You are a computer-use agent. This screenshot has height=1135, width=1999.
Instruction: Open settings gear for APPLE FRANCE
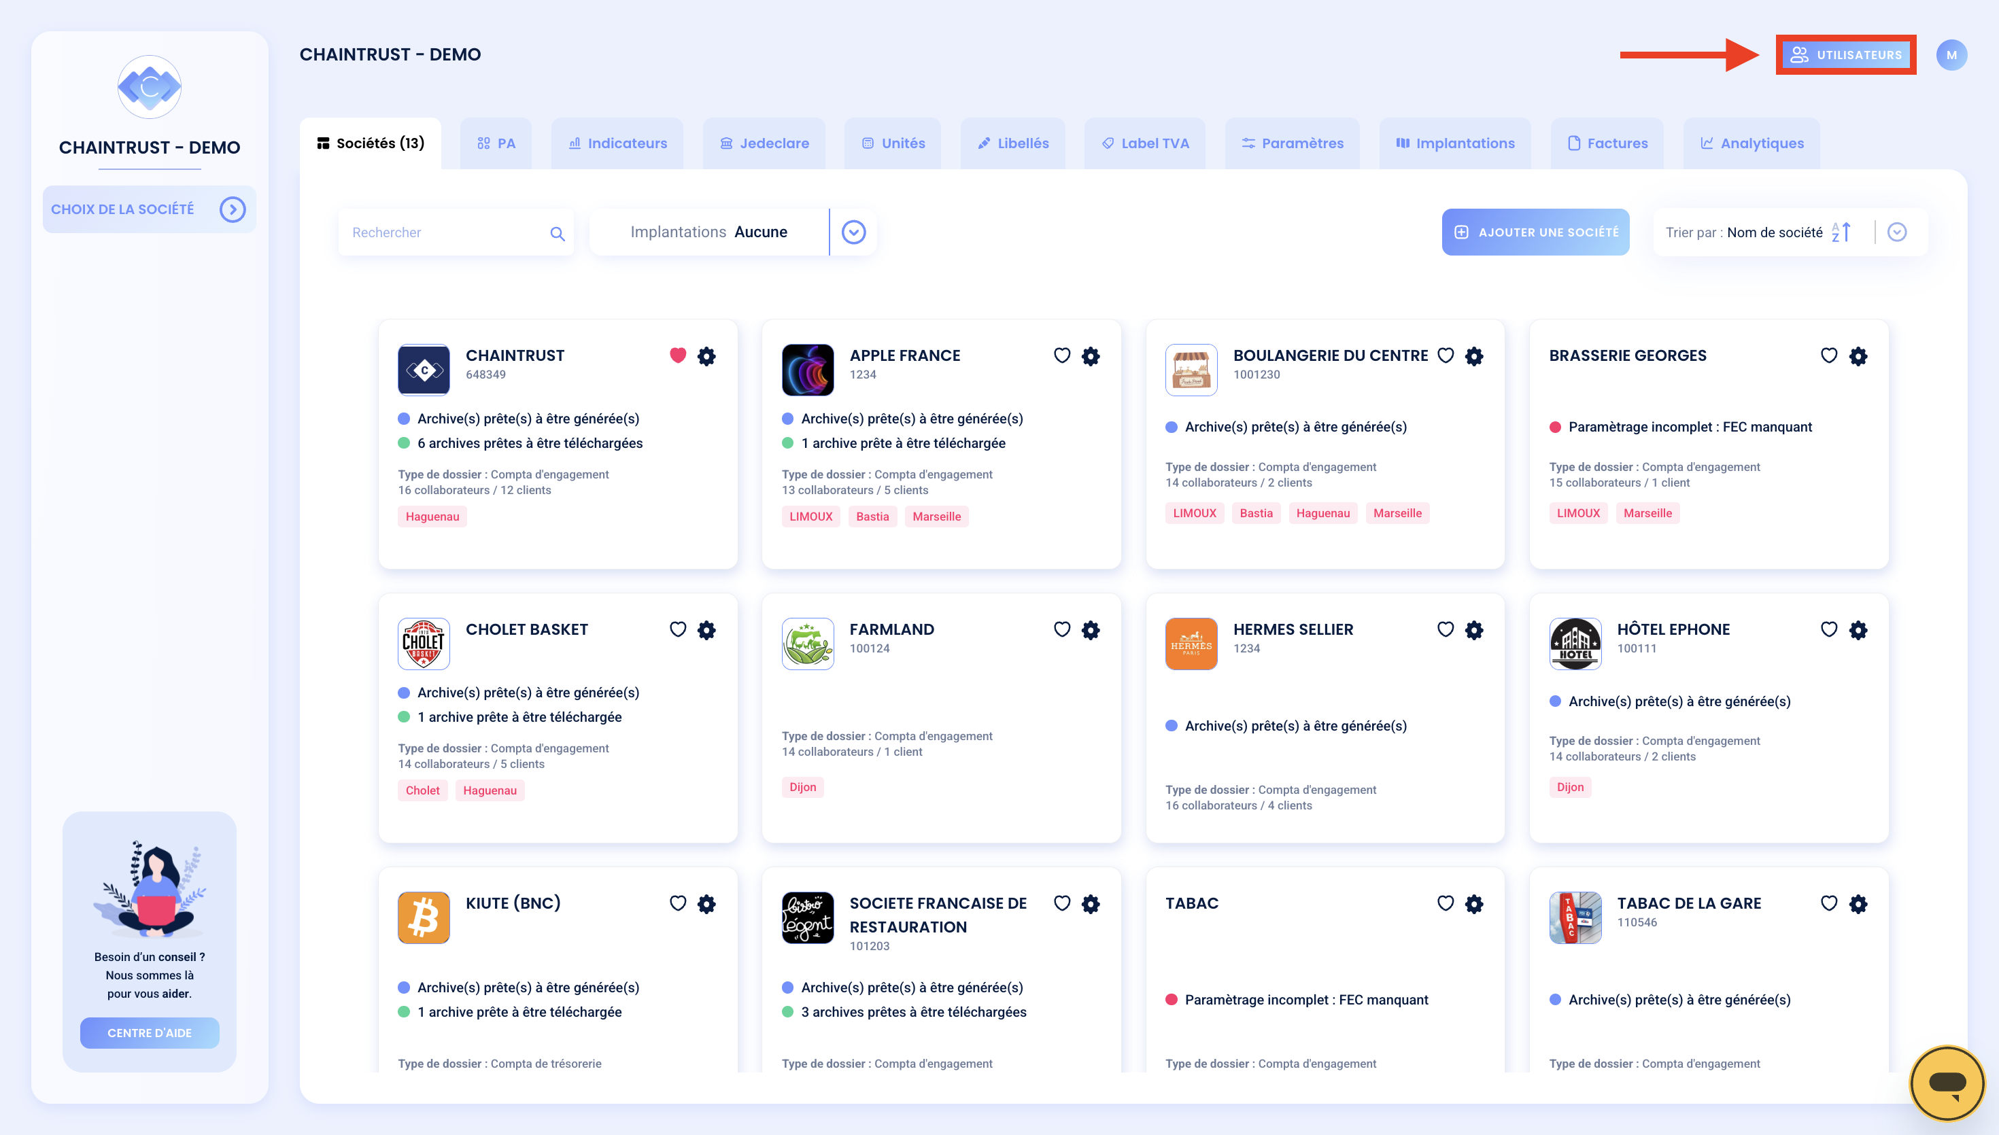tap(1091, 356)
